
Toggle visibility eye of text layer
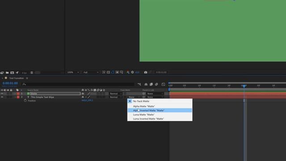(2, 97)
